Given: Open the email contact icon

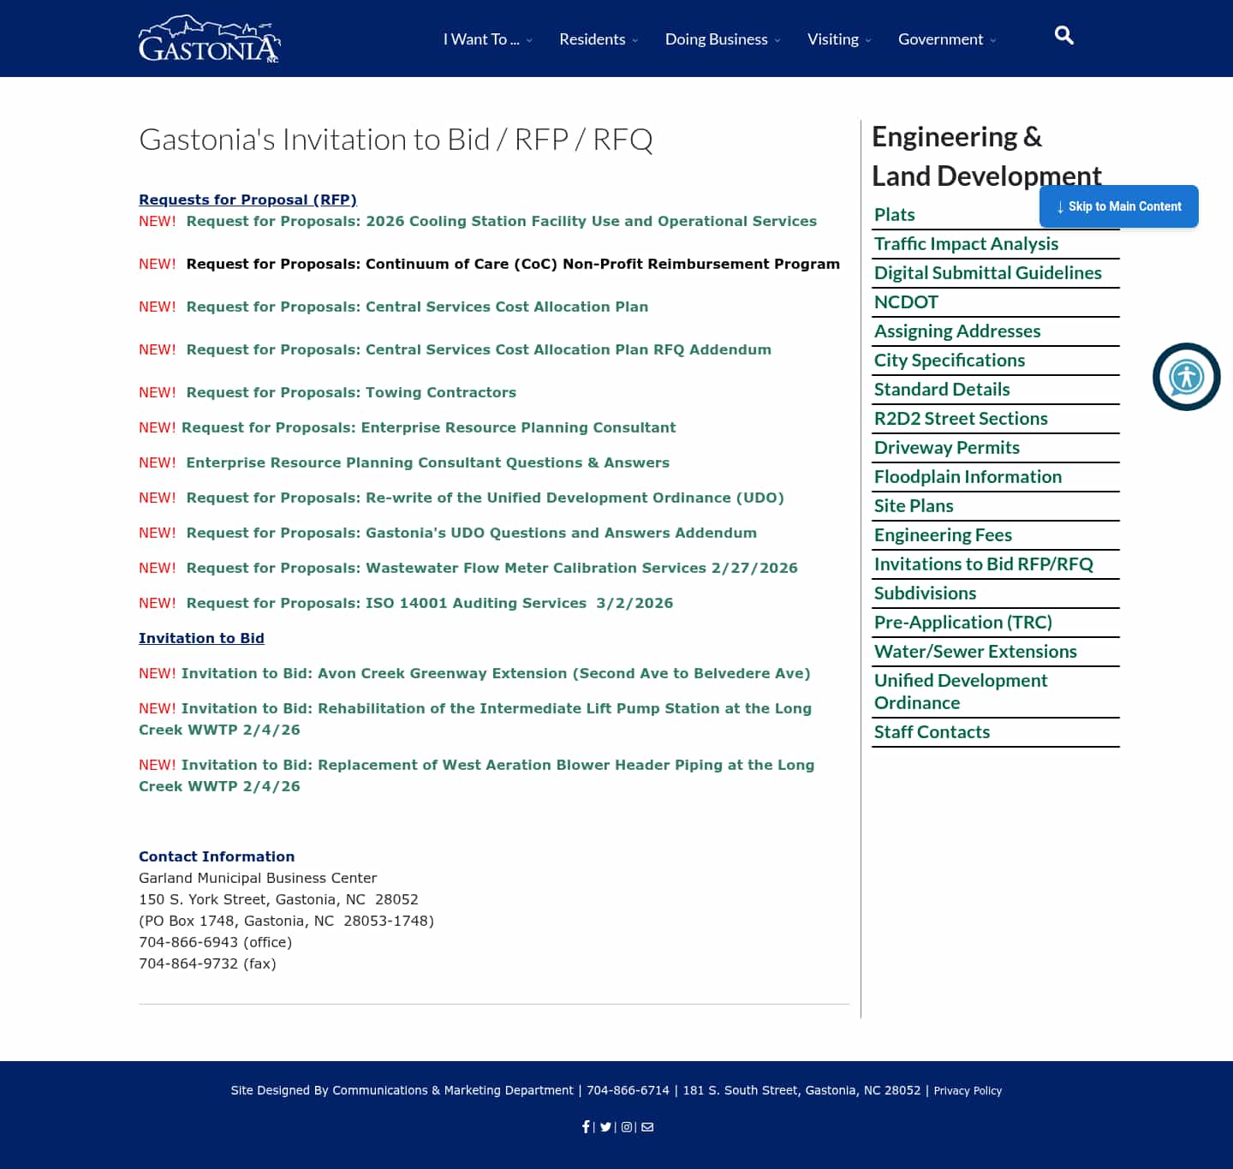Looking at the screenshot, I should coord(647,1127).
